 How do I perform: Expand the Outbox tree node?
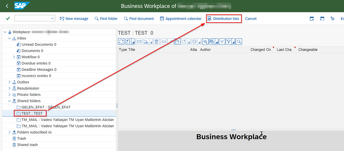[x=10, y=82]
